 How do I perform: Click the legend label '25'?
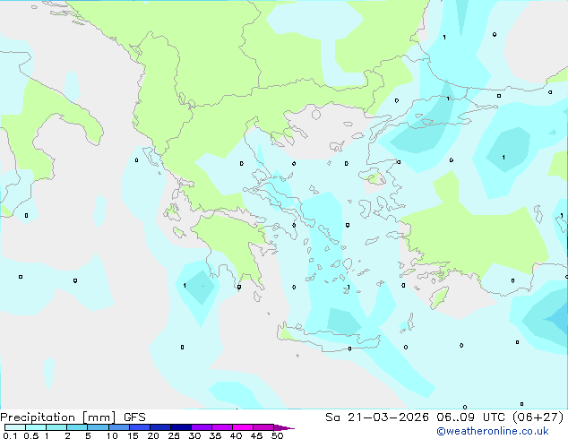point(174,435)
